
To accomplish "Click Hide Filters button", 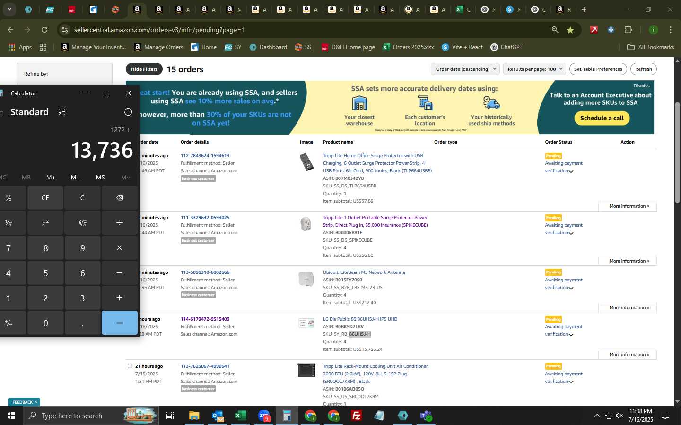I will coord(144,69).
